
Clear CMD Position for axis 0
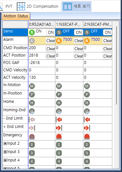50,49
